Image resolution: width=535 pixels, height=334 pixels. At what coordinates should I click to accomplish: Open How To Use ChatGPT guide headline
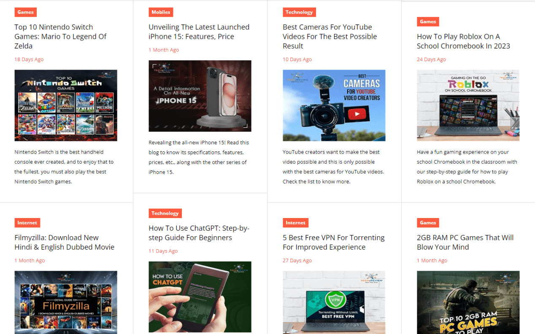199,233
